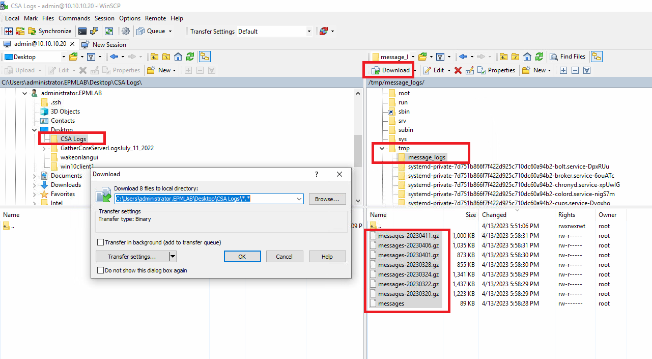Refresh the remote directory listing
652x359 pixels.
(x=539, y=57)
